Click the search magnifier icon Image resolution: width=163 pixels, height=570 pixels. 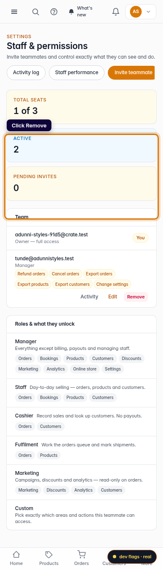click(36, 12)
